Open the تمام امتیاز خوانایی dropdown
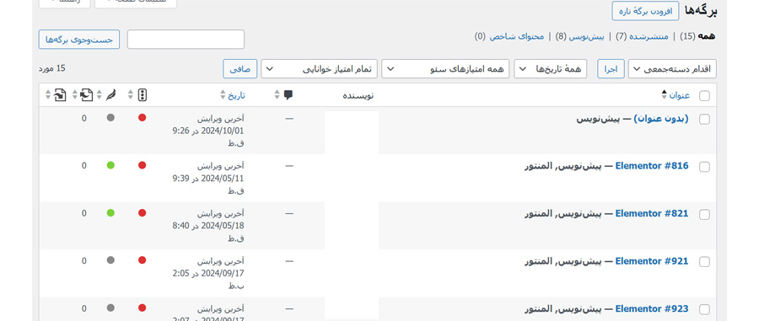The width and height of the screenshot is (759, 321). click(320, 69)
